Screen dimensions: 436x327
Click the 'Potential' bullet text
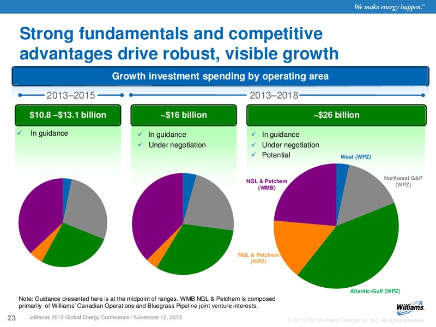pos(276,155)
